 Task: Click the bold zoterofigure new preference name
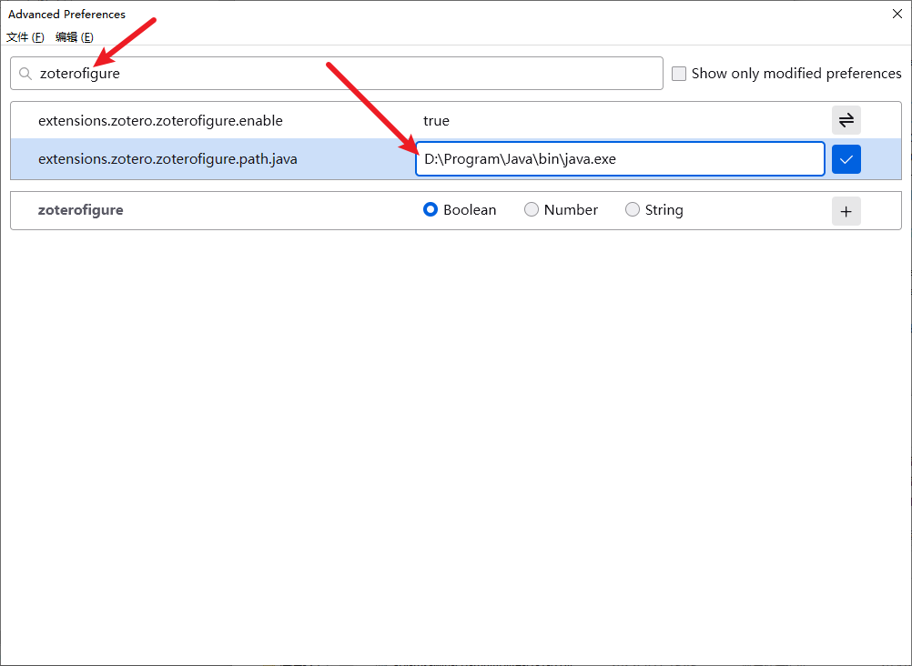[x=80, y=210]
